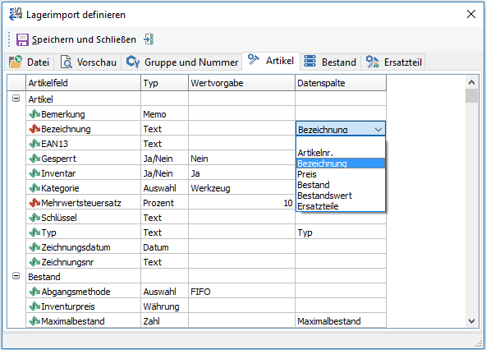
Task: Click the scrollbar down arrow
Action: point(471,320)
